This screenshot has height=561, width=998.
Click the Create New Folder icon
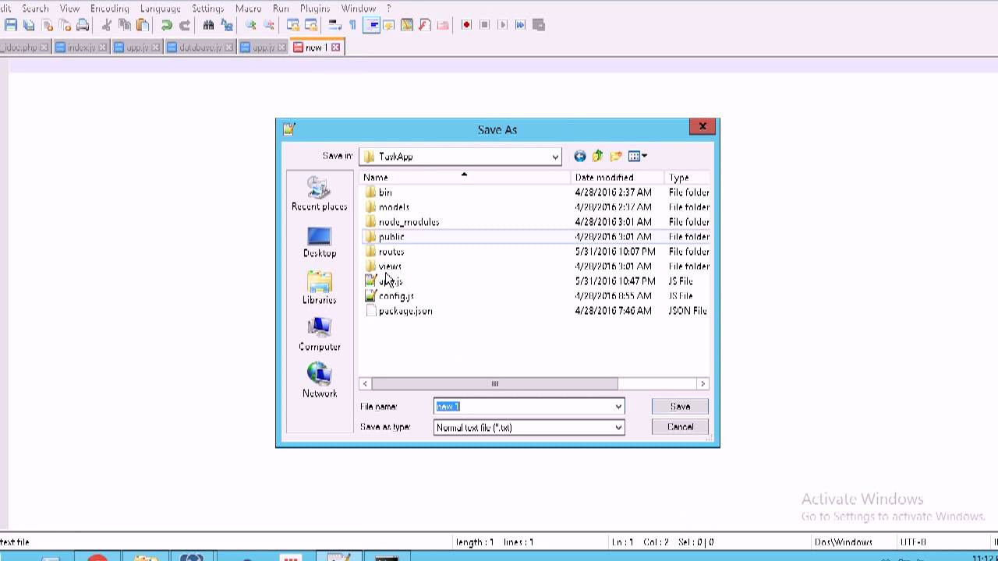616,157
